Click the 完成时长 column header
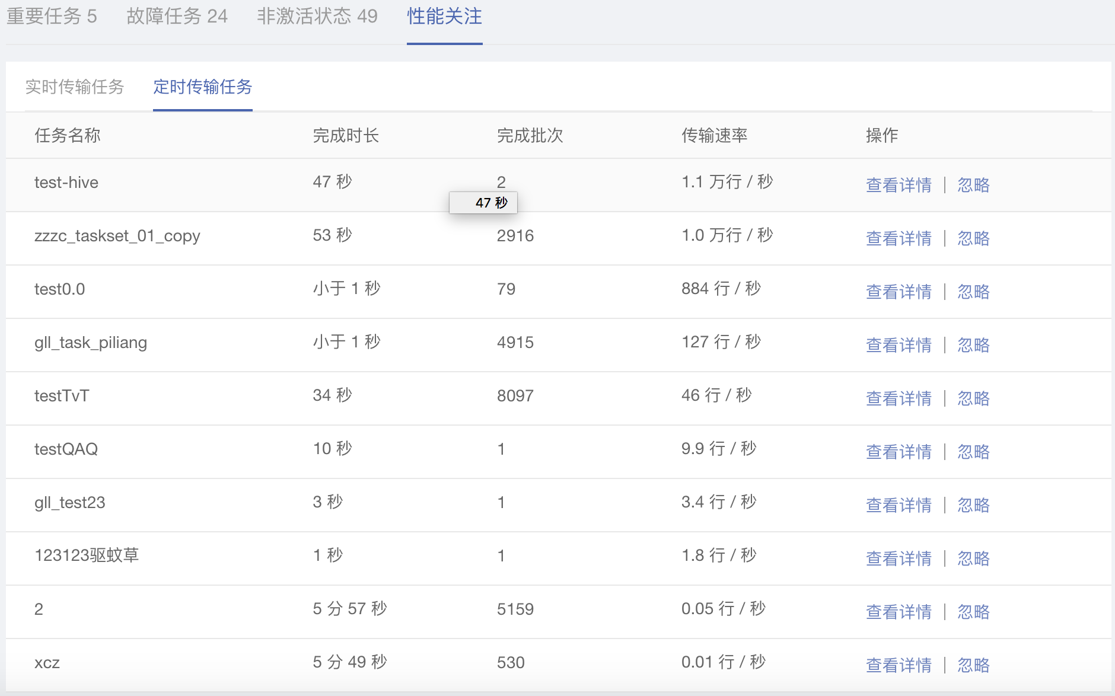 (x=346, y=136)
